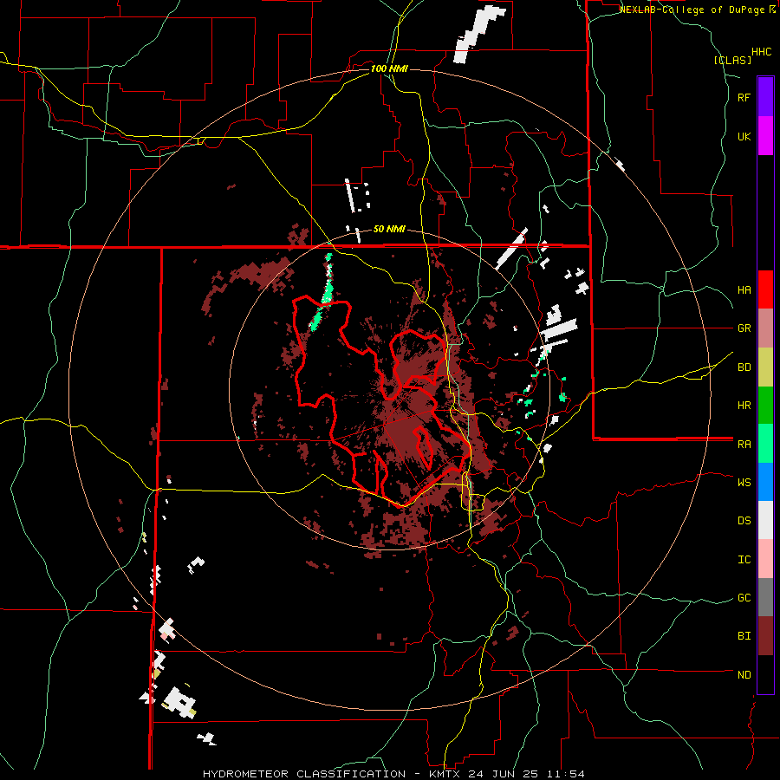Pick the blue WS legend swatch
This screenshot has height=780, width=780.
(x=765, y=482)
